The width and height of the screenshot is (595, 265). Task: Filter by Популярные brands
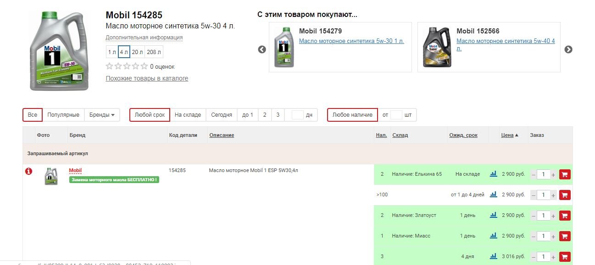[x=63, y=115]
